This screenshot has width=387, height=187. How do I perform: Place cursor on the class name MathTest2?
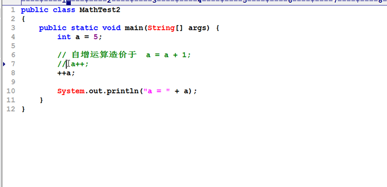coord(100,10)
